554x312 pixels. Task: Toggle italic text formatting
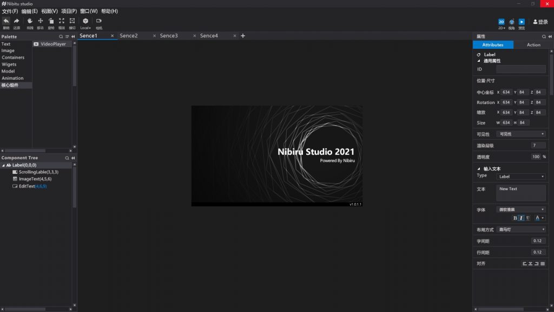click(x=521, y=218)
